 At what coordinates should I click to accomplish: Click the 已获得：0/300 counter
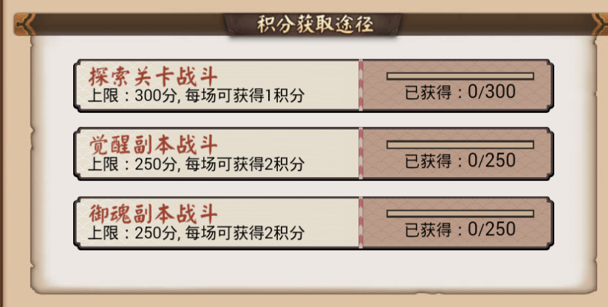tap(459, 93)
